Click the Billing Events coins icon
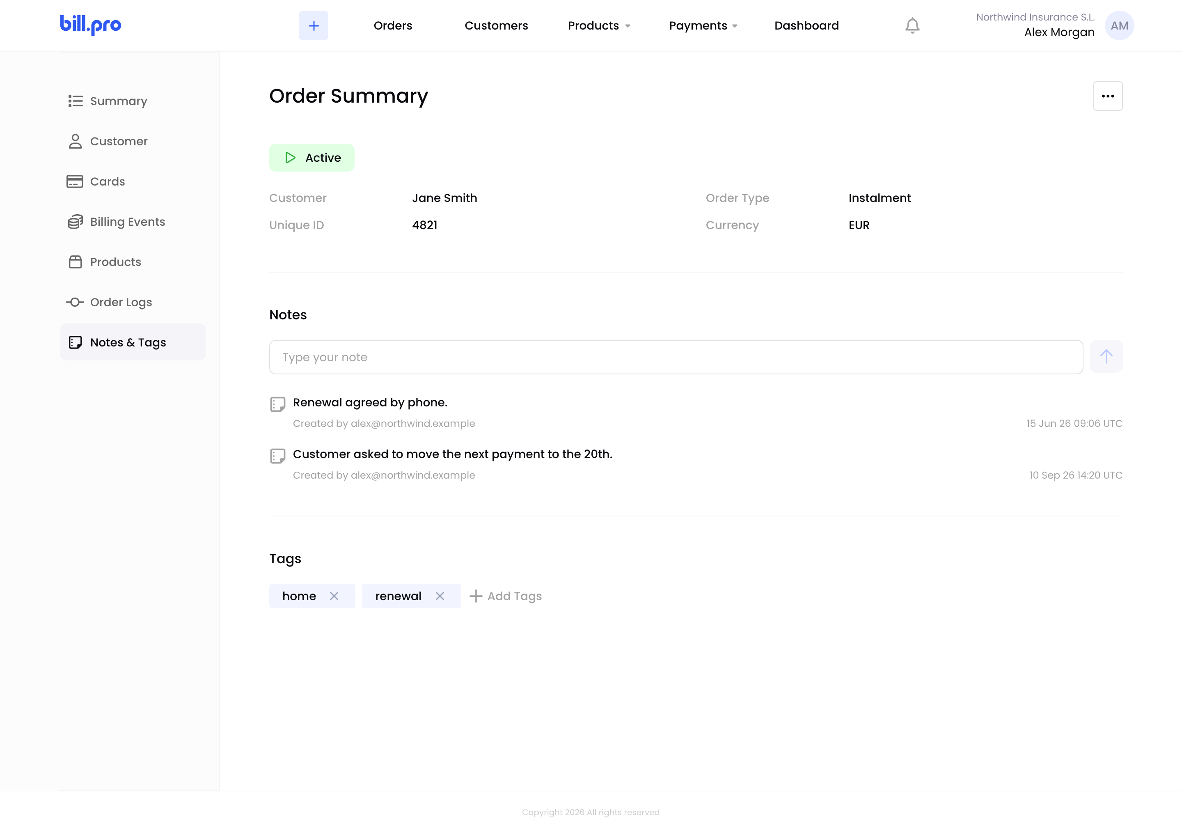Image resolution: width=1182 pixels, height=830 pixels. click(x=75, y=221)
